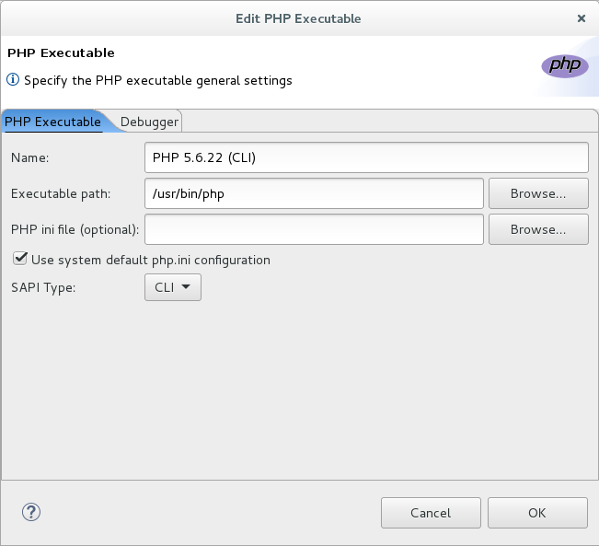This screenshot has height=546, width=599.
Task: Cancel the PHP executable edit
Action: point(431,513)
